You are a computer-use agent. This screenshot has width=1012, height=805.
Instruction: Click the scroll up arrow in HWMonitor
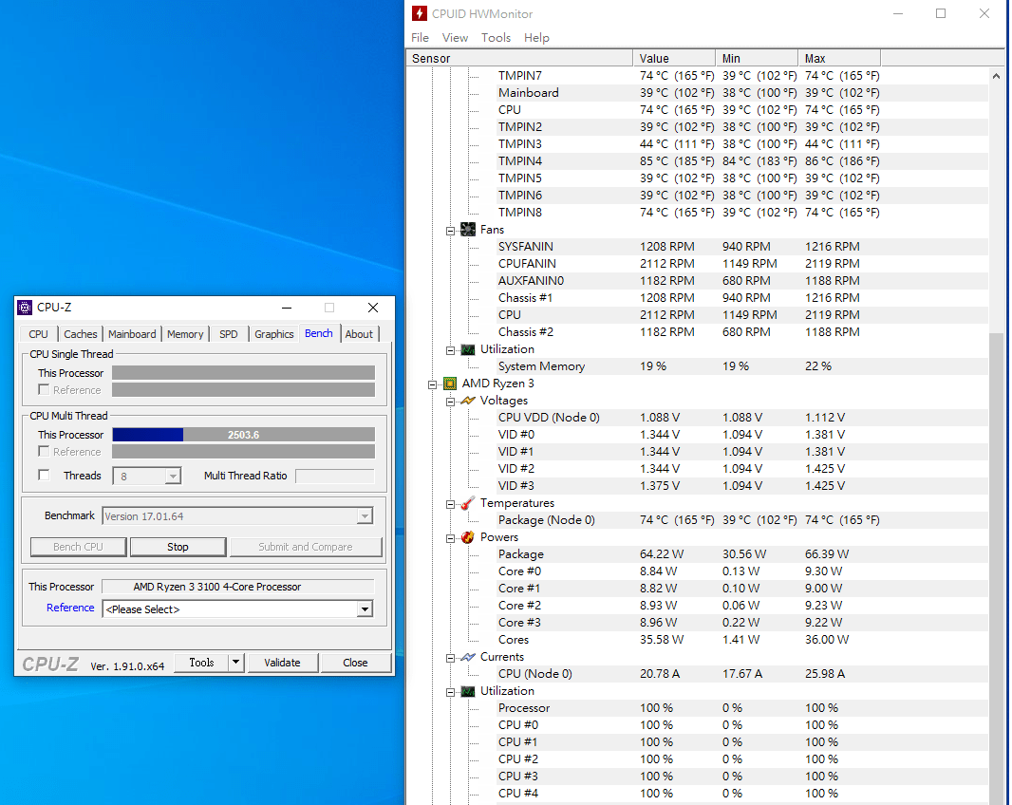point(996,76)
